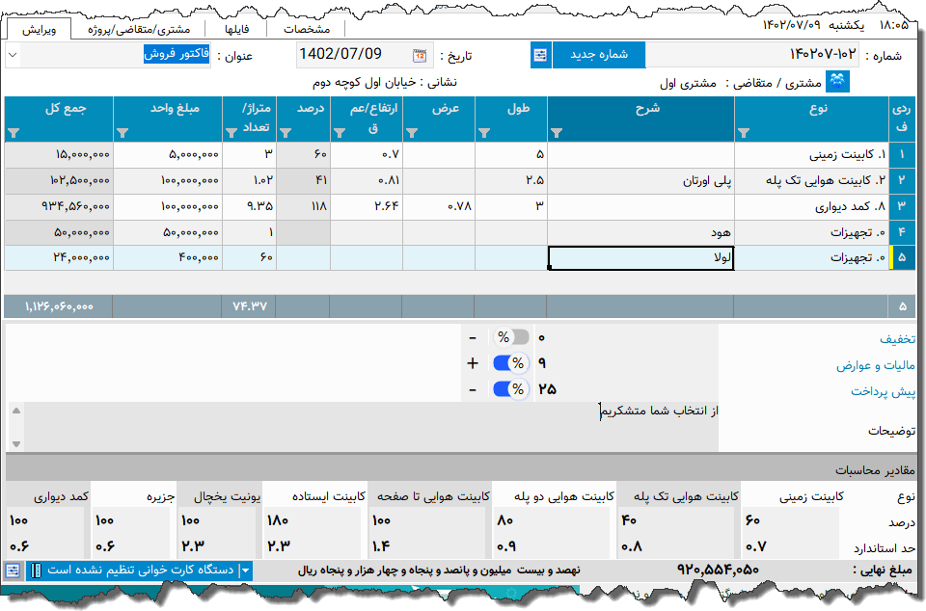Click the شماره جدید button
Image resolution: width=926 pixels, height=611 pixels.
click(598, 55)
